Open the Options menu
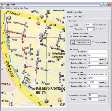The width and height of the screenshot is (112, 111). (x=9, y=8)
